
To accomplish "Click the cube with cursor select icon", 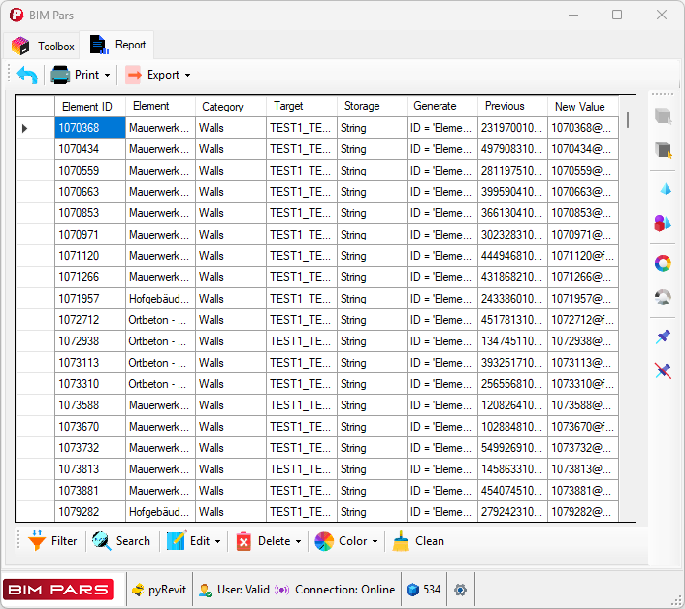I will (x=663, y=149).
